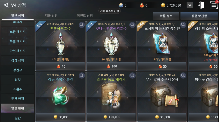Magnify 무기 강화 주문서 상자 details
Viewport: 219px width, 122px height.
click(x=183, y=76)
